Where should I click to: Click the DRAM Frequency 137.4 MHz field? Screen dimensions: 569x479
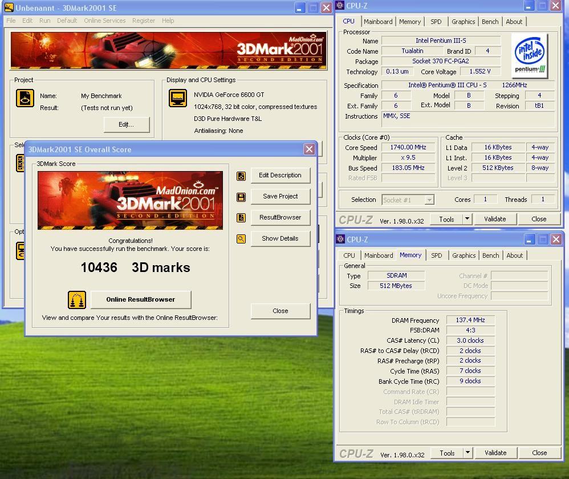point(470,320)
